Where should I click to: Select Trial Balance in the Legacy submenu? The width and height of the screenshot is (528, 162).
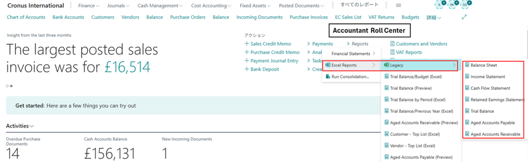click(x=482, y=111)
